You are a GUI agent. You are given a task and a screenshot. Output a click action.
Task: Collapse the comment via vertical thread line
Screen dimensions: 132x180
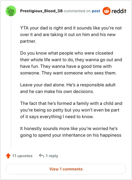(x=11, y=82)
